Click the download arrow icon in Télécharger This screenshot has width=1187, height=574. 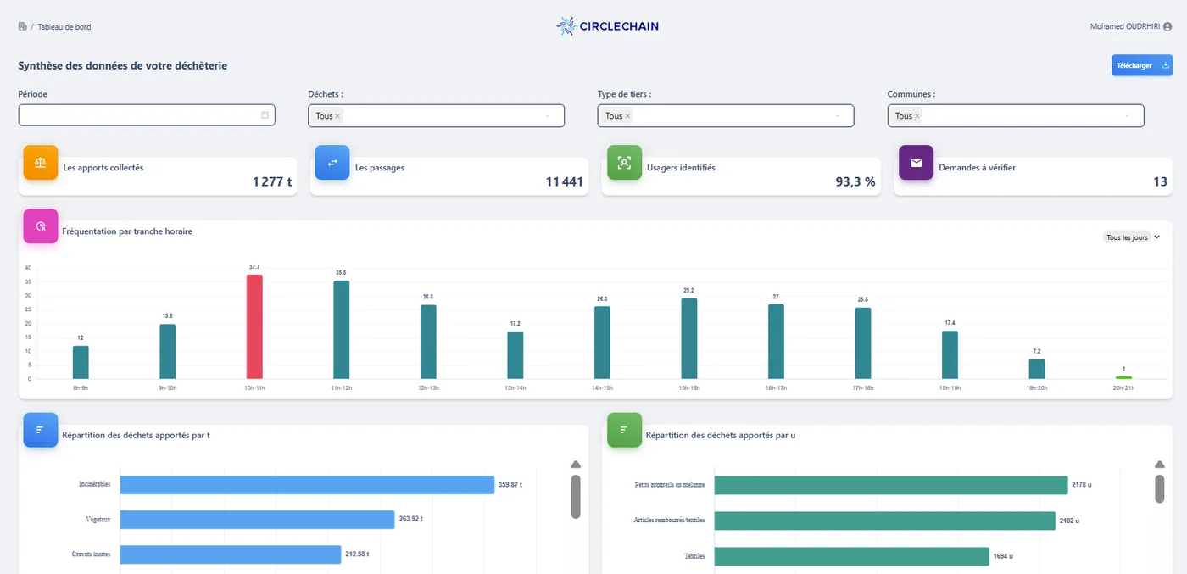click(1164, 65)
